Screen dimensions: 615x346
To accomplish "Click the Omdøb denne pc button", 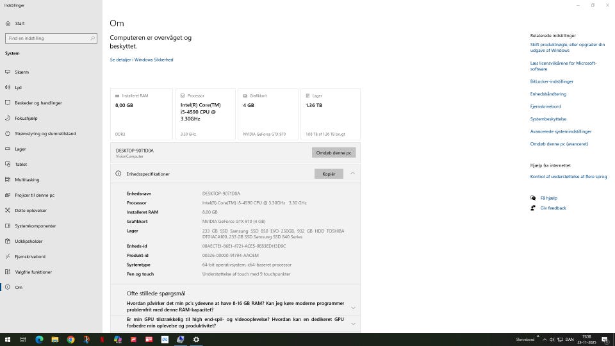I will point(334,152).
